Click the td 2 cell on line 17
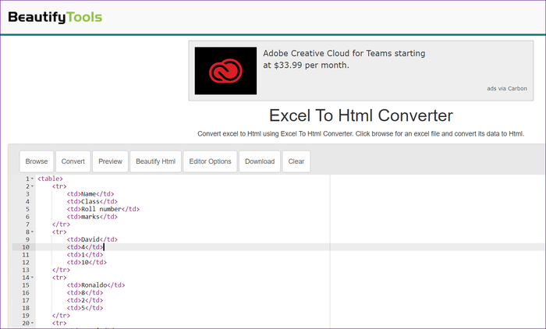 [85, 300]
